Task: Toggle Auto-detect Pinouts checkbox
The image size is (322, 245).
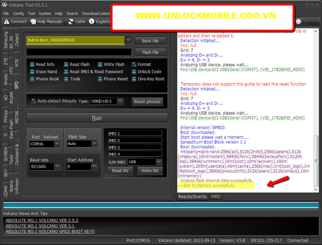Action: coord(34,101)
